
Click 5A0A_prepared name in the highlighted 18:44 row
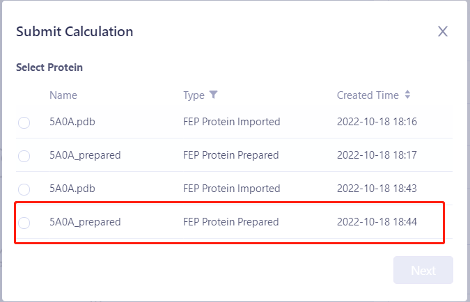[85, 222]
